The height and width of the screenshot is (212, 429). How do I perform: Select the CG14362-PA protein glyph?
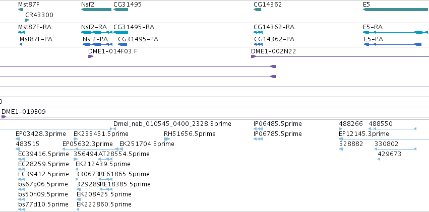tap(258, 44)
